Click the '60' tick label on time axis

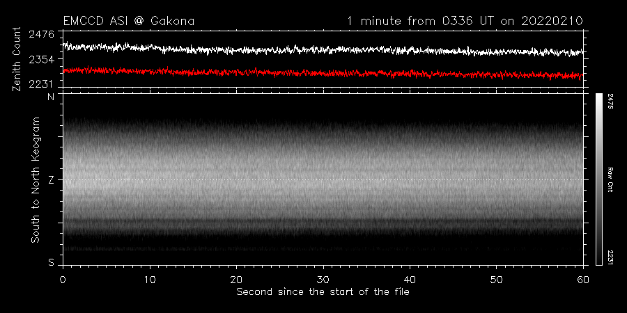click(583, 279)
